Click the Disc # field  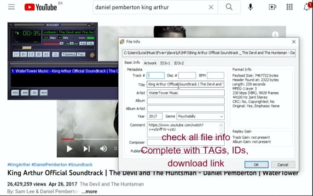(187, 75)
